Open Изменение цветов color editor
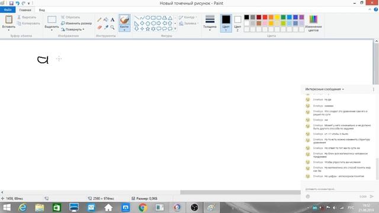379x213 pixels. point(313,23)
